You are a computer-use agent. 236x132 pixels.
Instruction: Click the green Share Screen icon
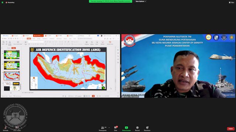[x=126, y=128]
